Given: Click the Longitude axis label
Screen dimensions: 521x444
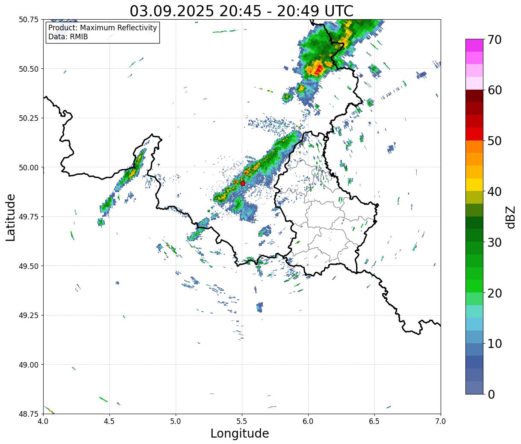Looking at the screenshot, I should point(240,433).
